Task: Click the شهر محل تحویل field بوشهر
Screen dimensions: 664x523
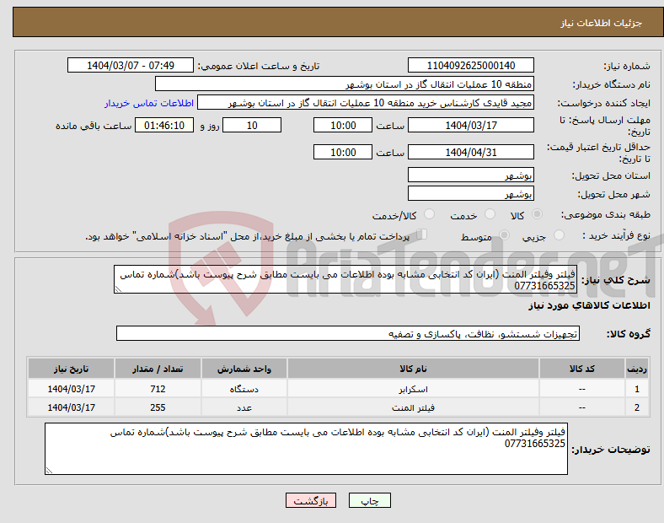Action: (x=470, y=193)
